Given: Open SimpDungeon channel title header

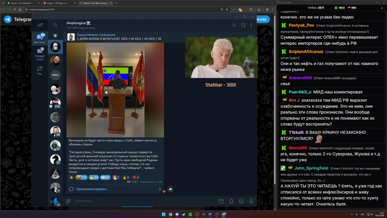Looking at the screenshot, I should click(79, 23).
